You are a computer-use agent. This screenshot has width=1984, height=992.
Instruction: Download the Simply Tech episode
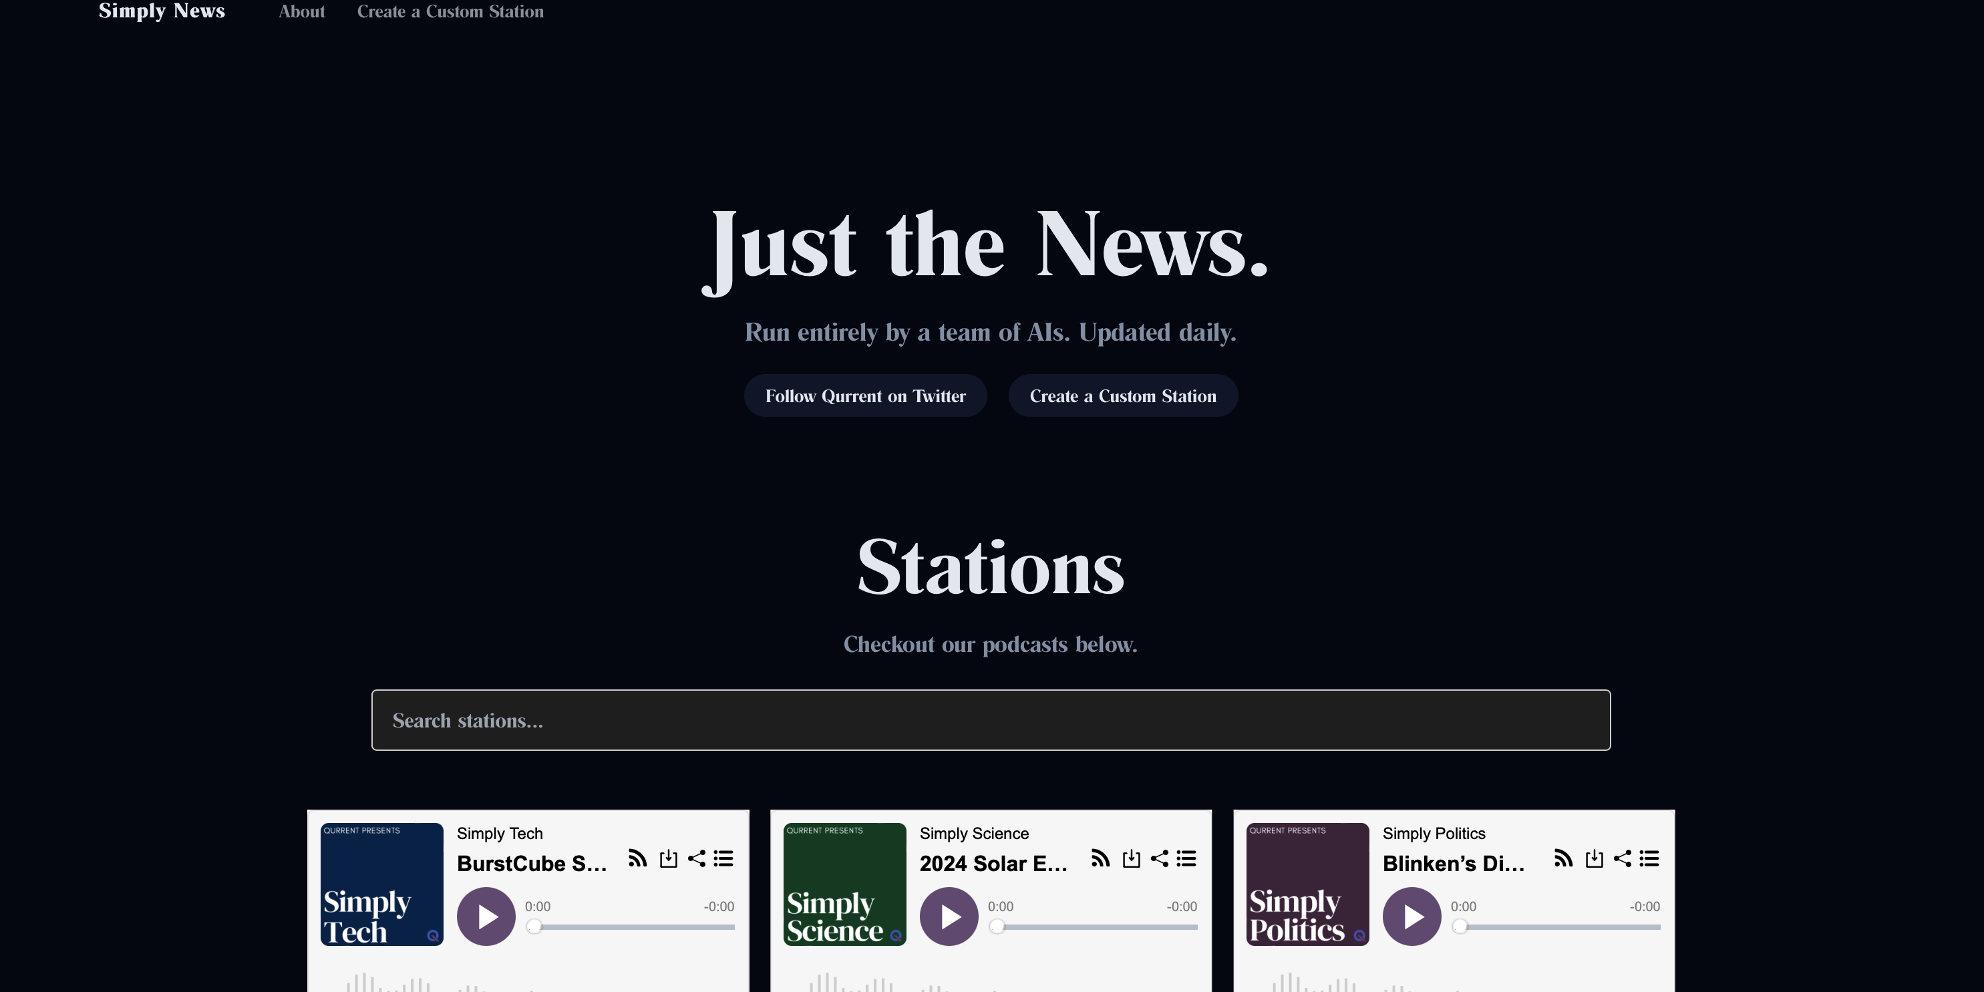tap(669, 858)
